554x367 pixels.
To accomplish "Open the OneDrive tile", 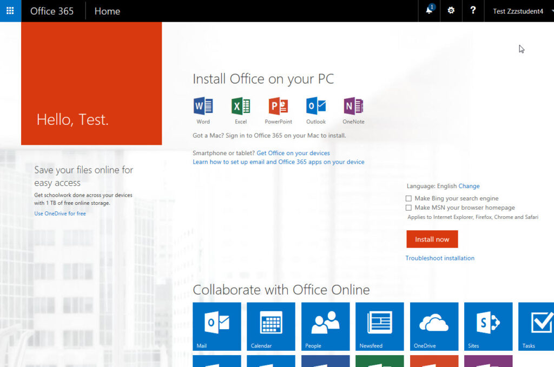I will pos(434,326).
